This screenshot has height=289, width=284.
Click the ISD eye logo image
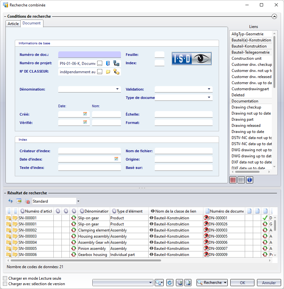point(192,59)
